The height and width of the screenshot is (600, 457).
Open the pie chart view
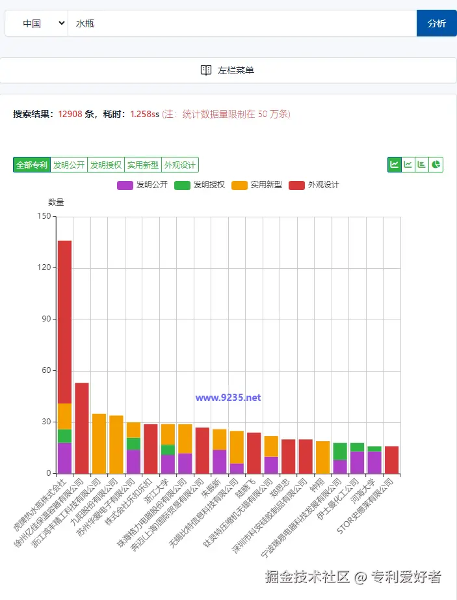click(x=435, y=165)
